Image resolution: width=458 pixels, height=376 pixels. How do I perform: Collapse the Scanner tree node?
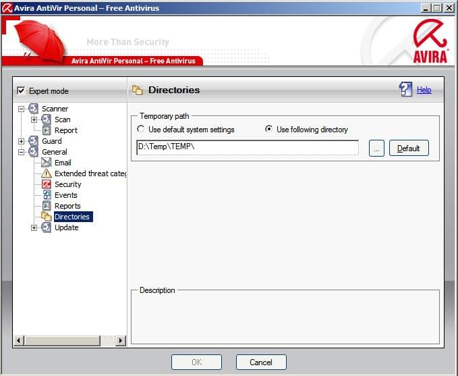21,109
